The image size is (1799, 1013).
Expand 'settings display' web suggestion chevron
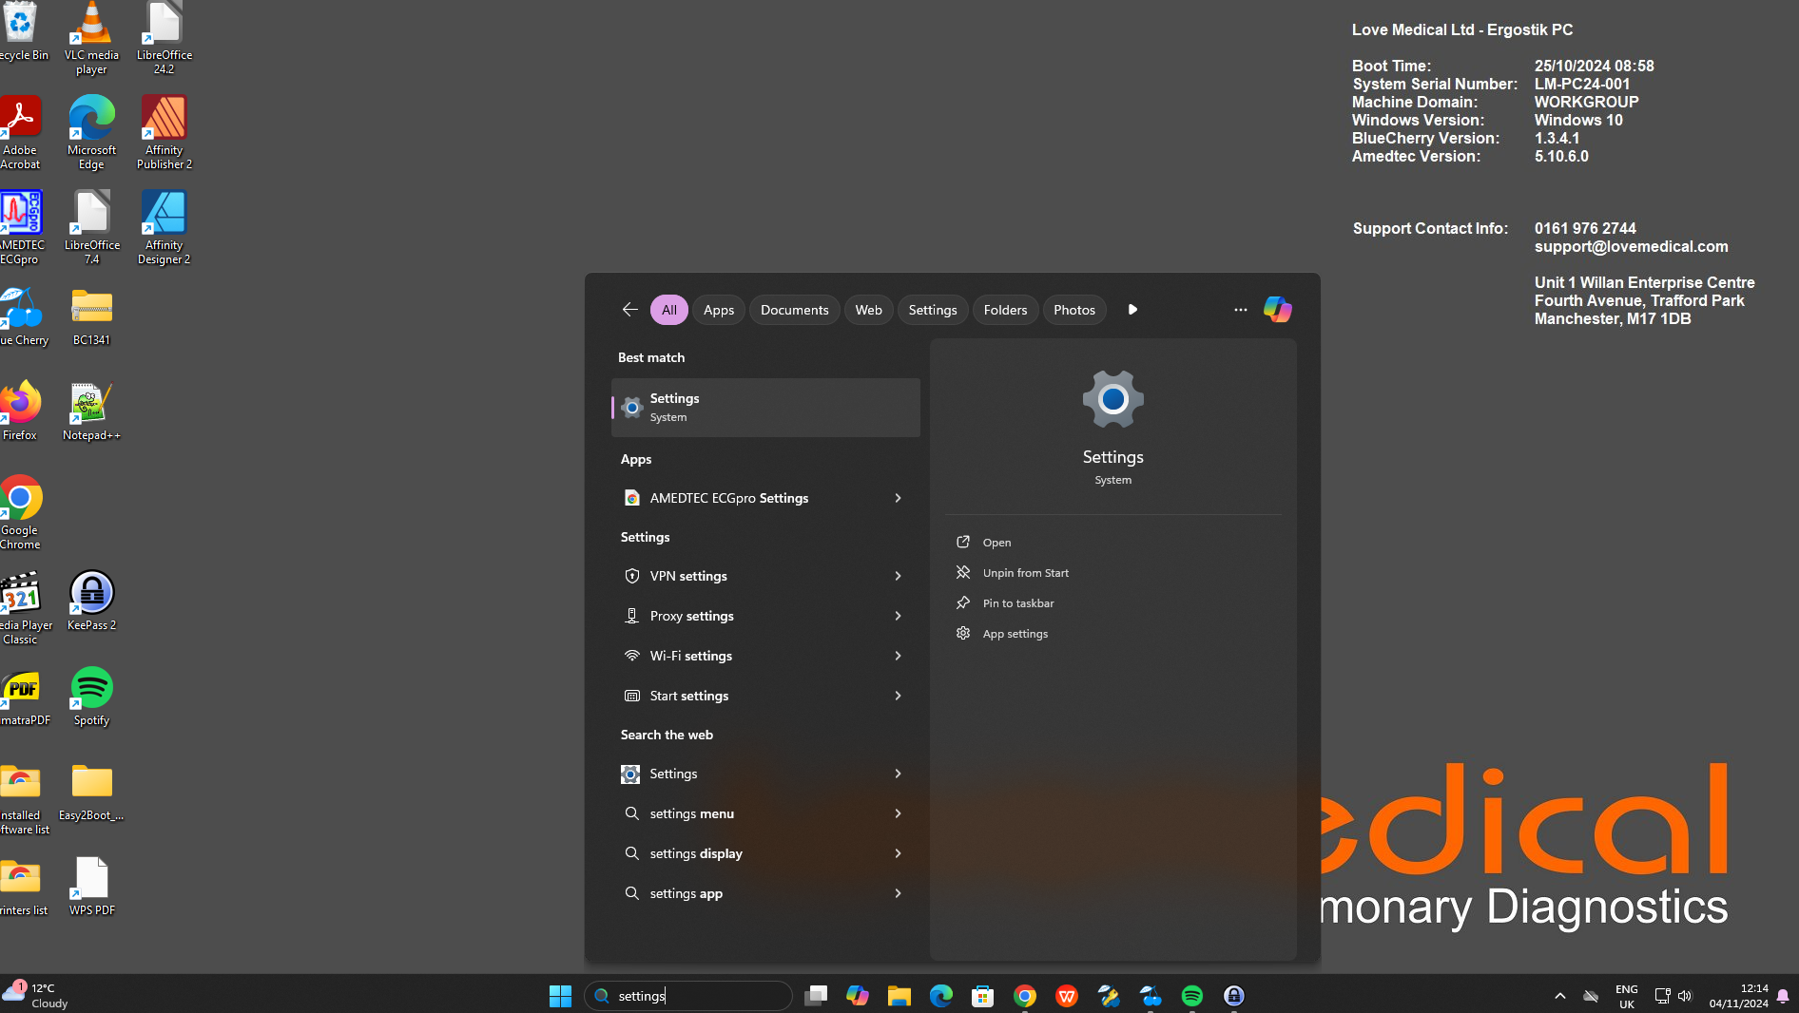coord(898,853)
